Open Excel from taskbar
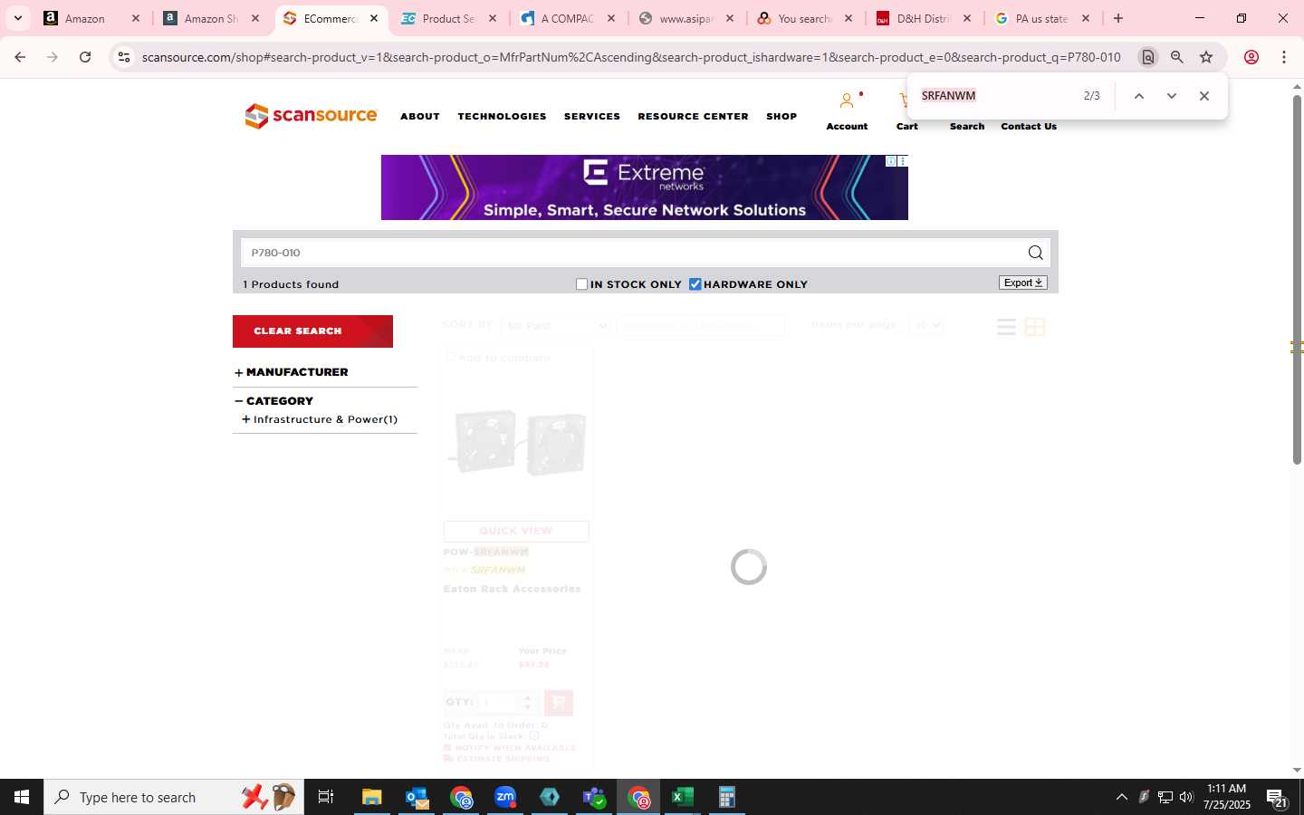 [x=683, y=797]
